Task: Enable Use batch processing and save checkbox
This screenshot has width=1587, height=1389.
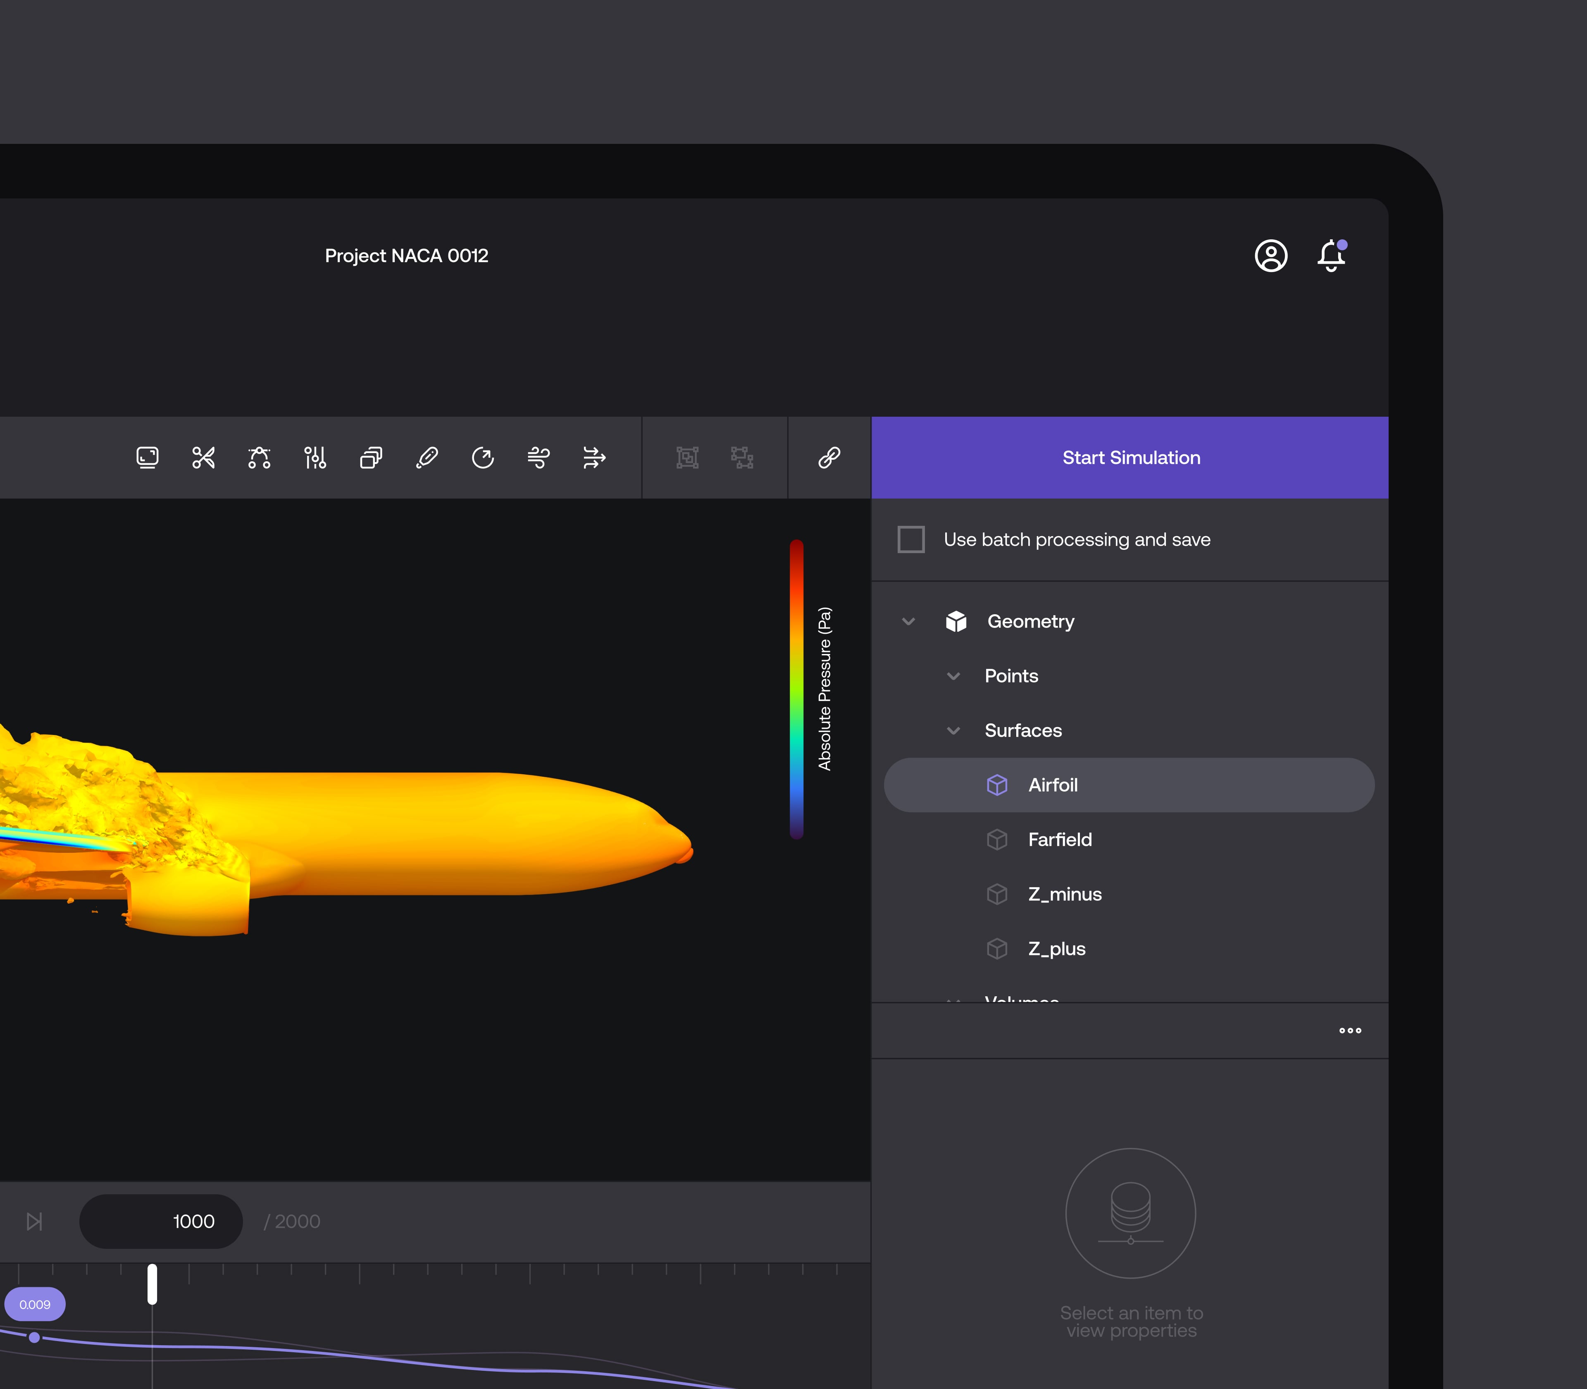Action: 910,539
